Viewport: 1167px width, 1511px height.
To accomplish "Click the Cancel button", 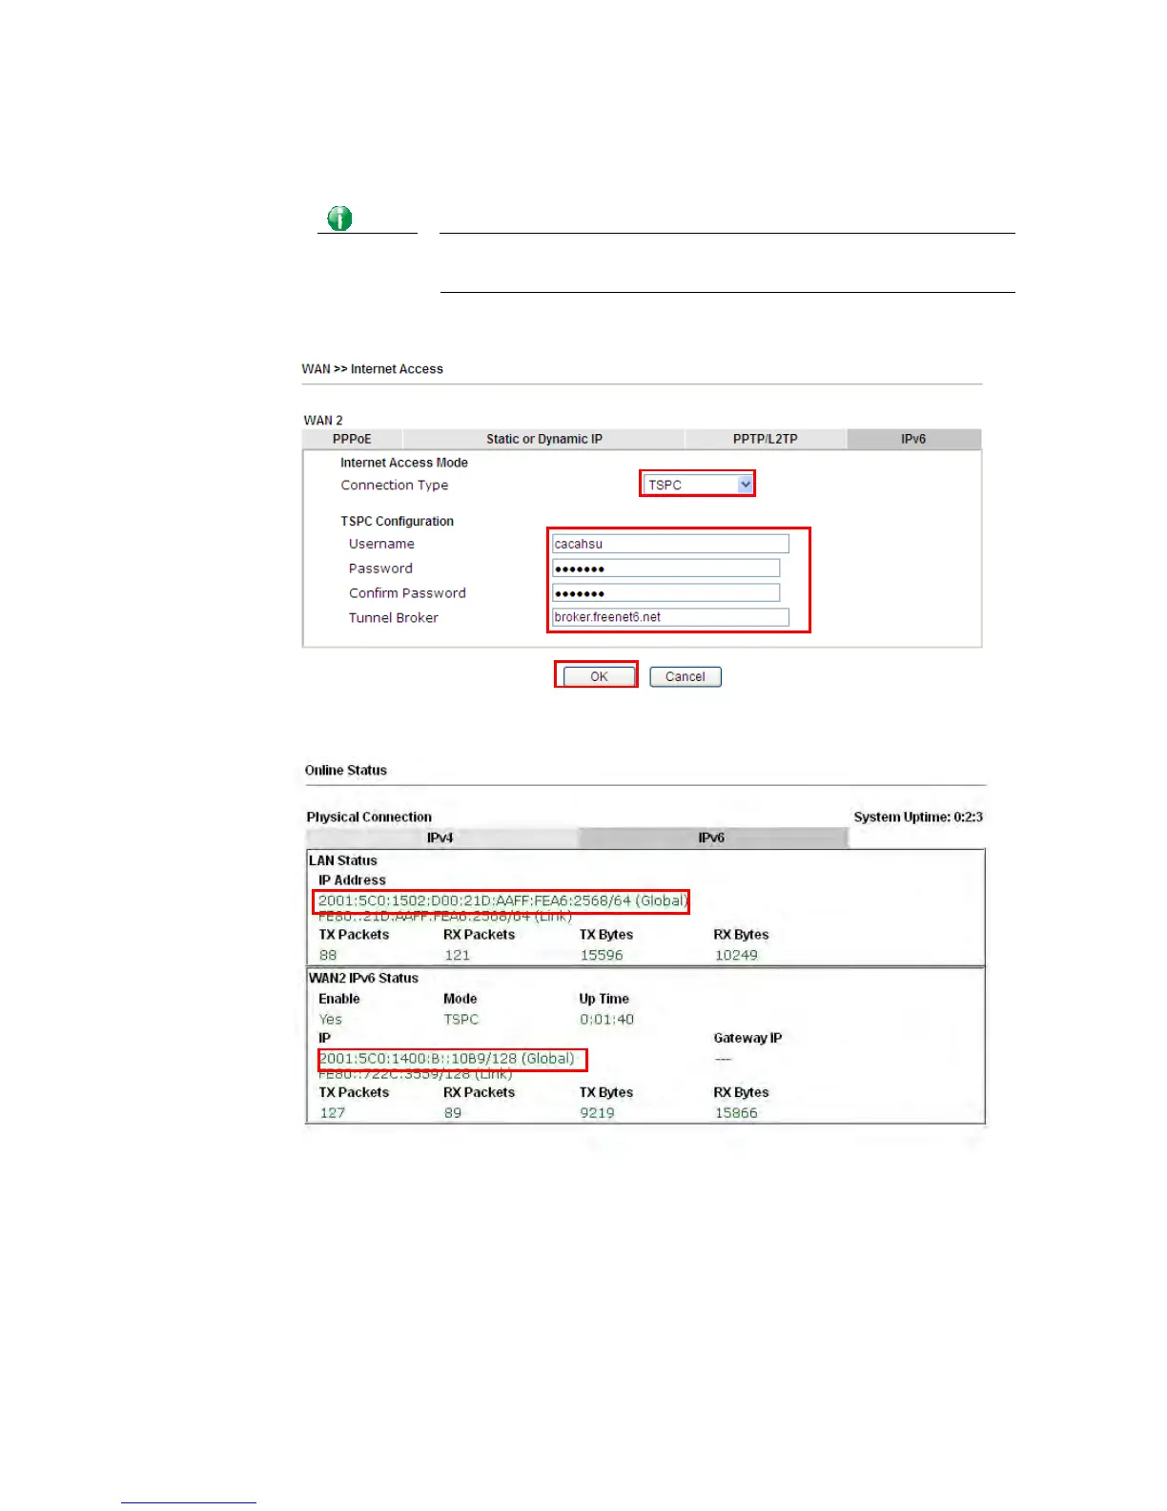I will 686,676.
